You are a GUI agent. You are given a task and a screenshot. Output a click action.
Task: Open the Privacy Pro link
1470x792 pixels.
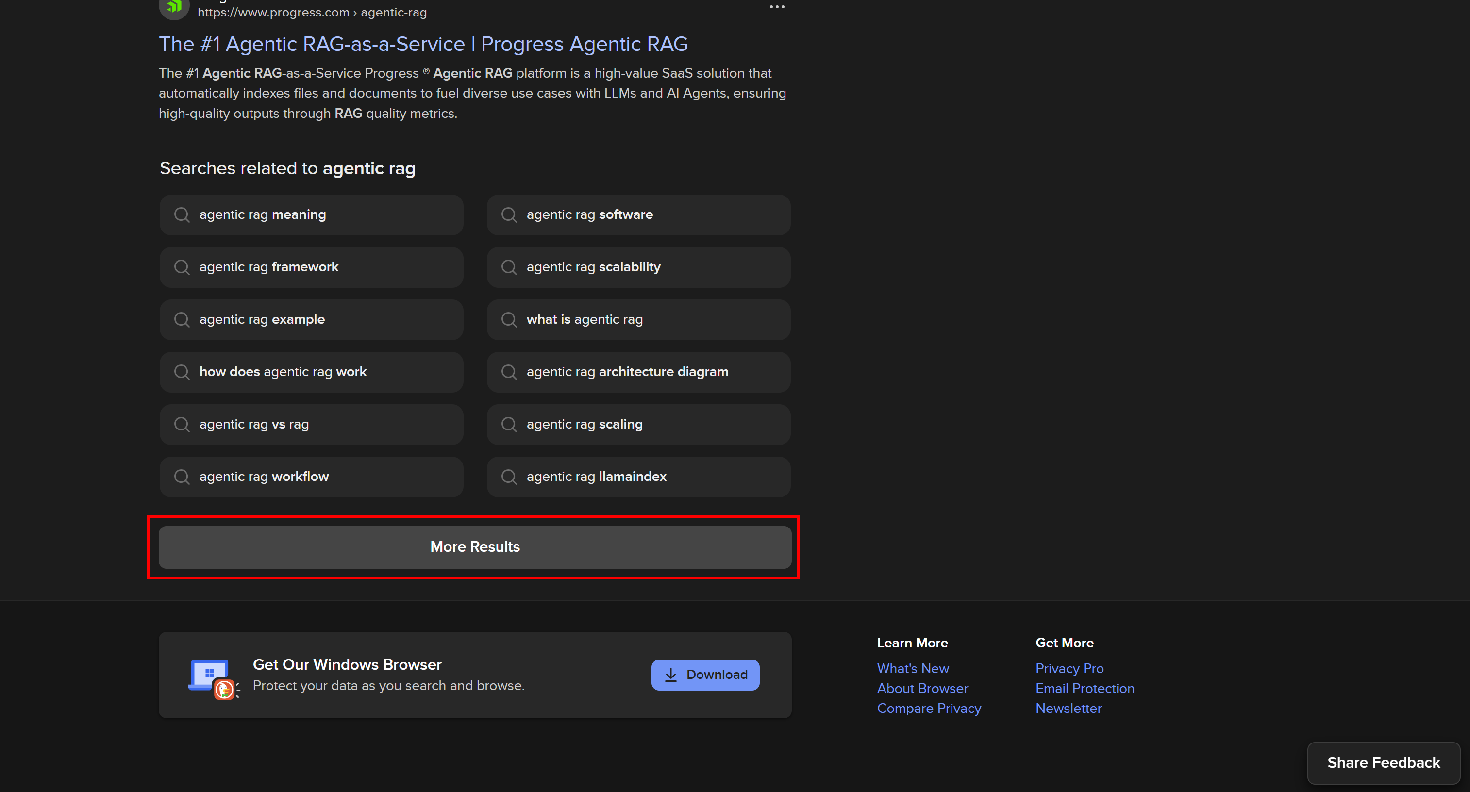pyautogui.click(x=1069, y=668)
